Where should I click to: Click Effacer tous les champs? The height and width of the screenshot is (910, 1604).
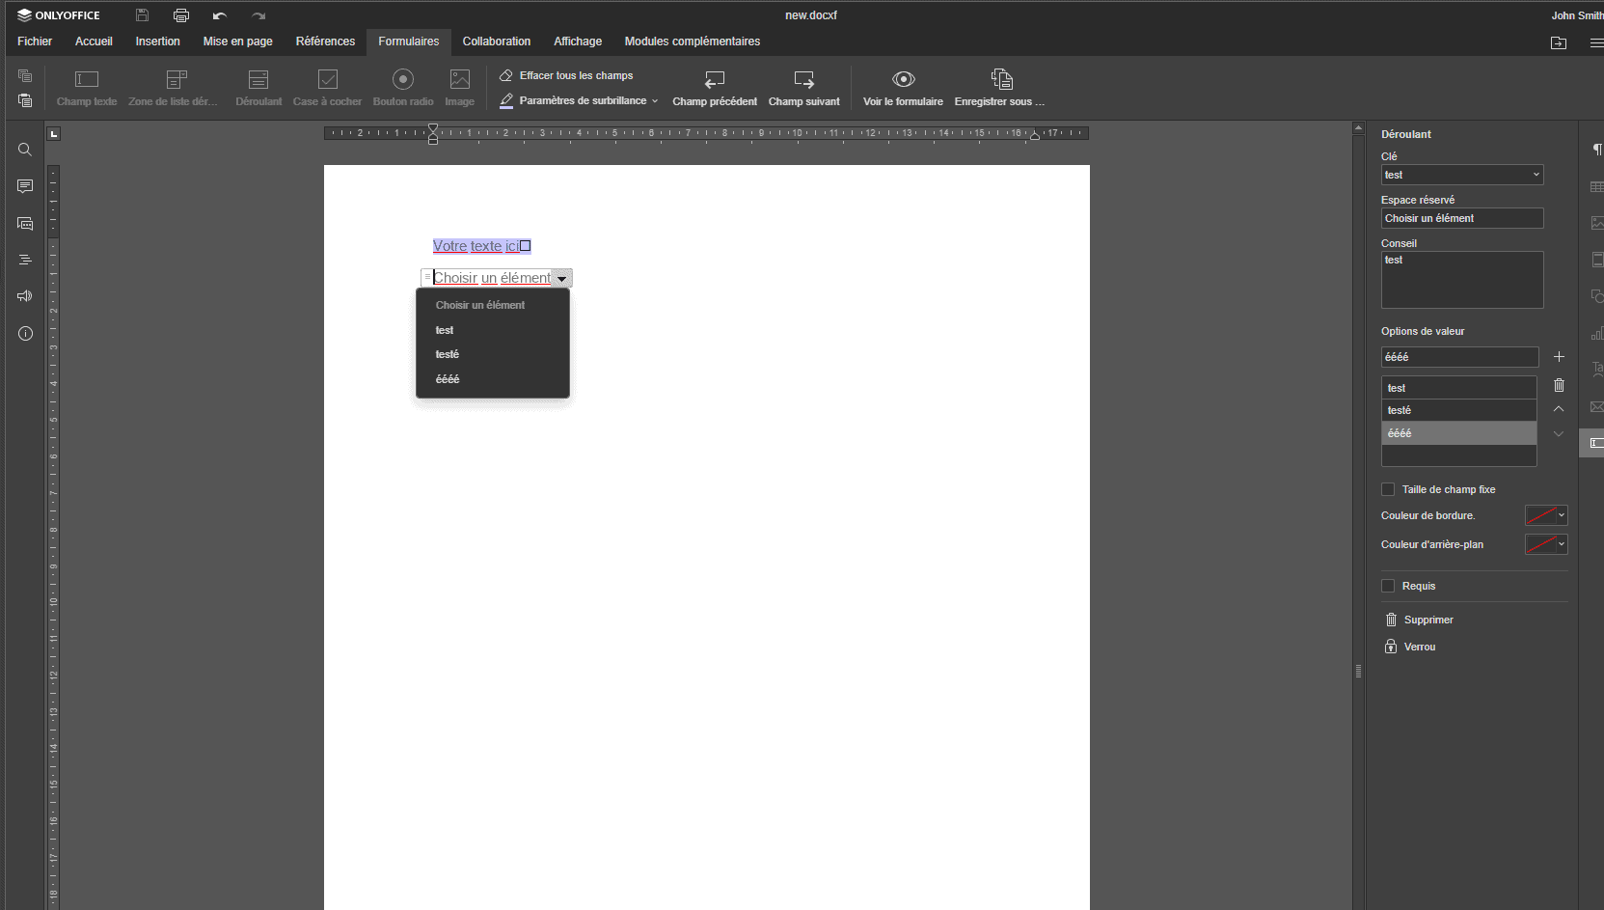pos(566,75)
